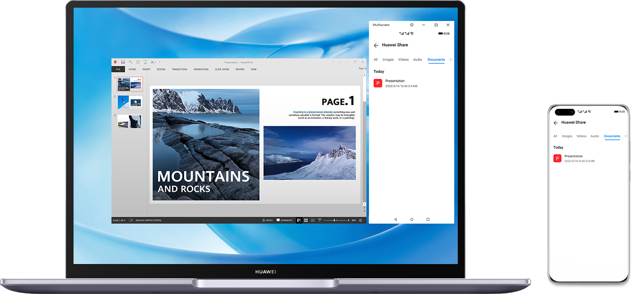This screenshot has height=294, width=632.
Task: Select slide 2 thumbnail in the slide panel
Action: (x=130, y=102)
